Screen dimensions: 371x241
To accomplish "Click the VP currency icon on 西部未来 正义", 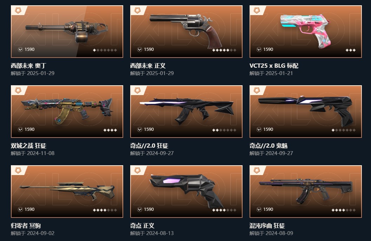I will (x=140, y=49).
